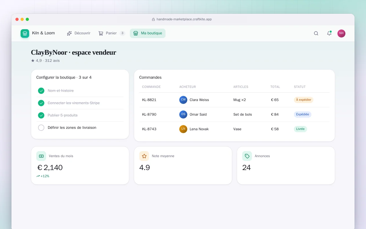Open the search magnifier icon
Image resolution: width=366 pixels, height=229 pixels.
tap(316, 33)
